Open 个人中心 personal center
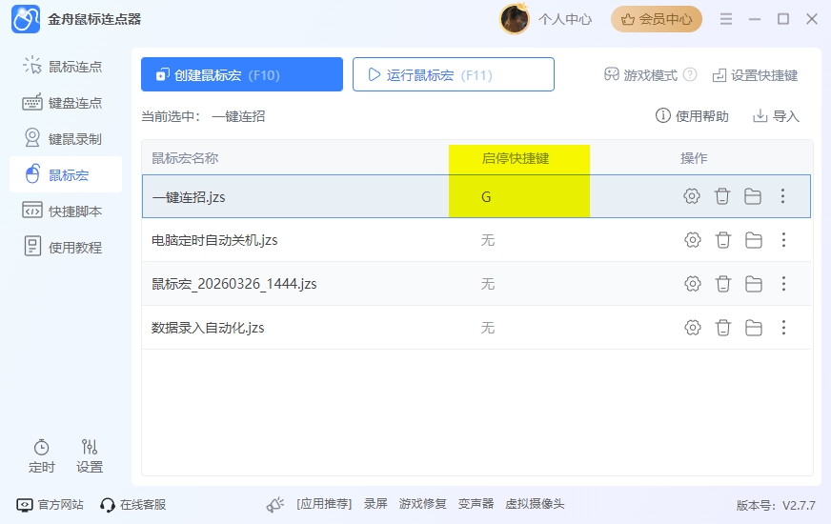Viewport: 831px width, 524px height. [565, 20]
